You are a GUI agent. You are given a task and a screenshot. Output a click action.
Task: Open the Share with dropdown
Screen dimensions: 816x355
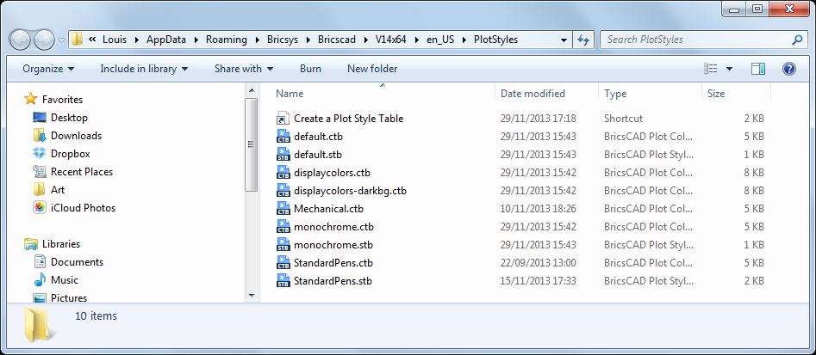(244, 69)
